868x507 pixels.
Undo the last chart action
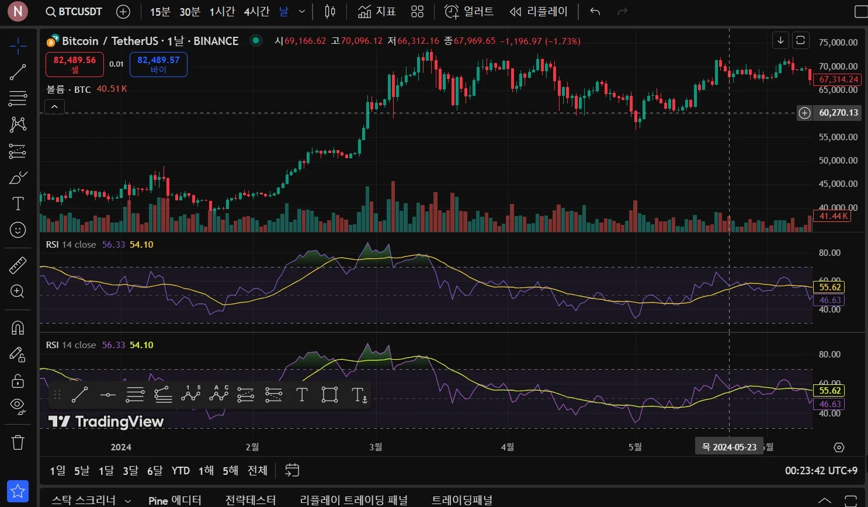595,12
